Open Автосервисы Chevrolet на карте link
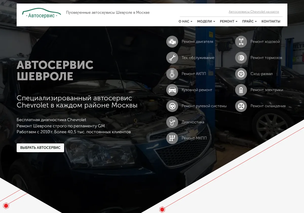This screenshot has width=304, height=213. point(254,12)
